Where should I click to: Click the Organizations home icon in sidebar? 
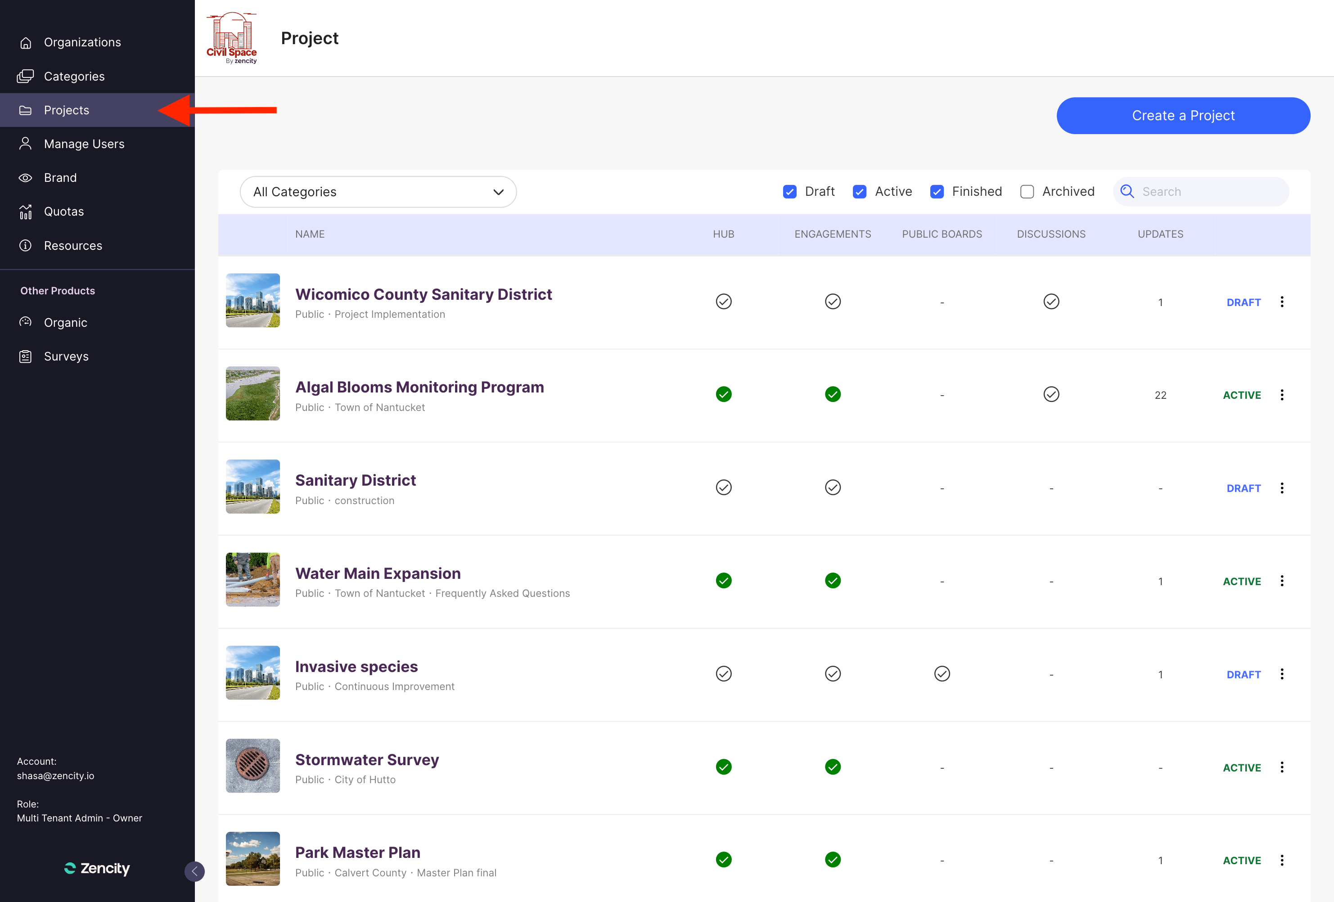pos(25,42)
